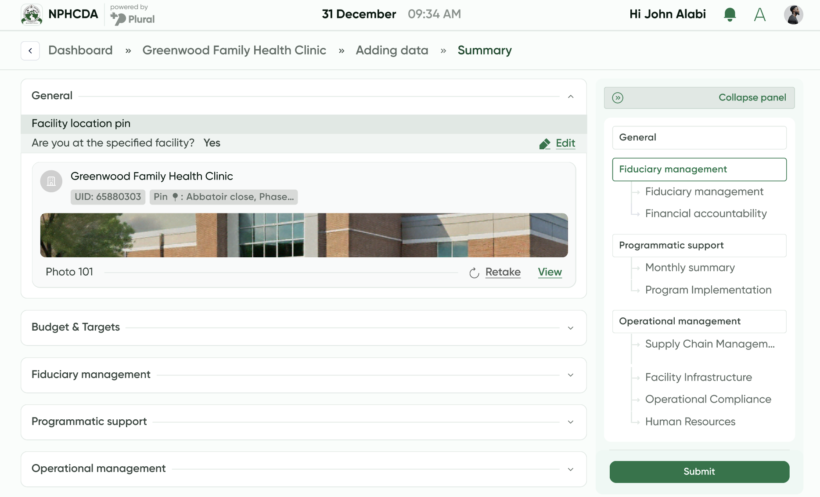Click the location pin icon
Image resolution: width=820 pixels, height=497 pixels.
[175, 197]
